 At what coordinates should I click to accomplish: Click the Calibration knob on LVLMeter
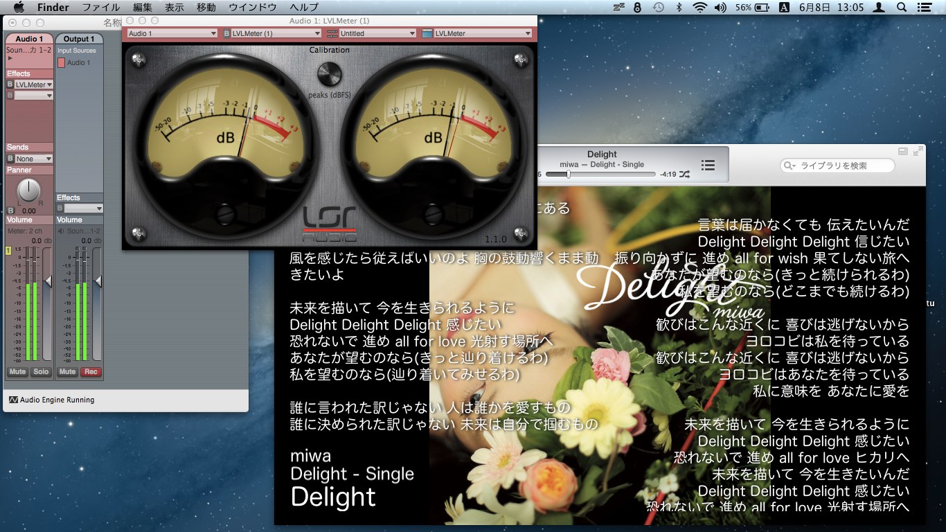(x=330, y=73)
